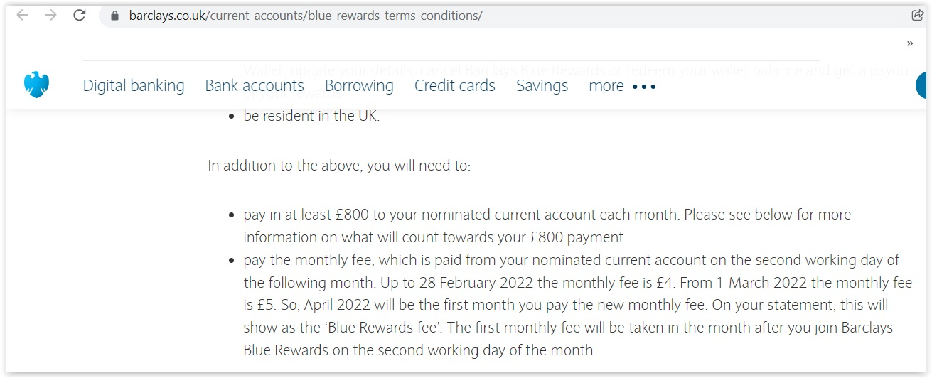The image size is (932, 378).
Task: Click the 'pay the monthly fee' bullet text
Action: (x=577, y=305)
